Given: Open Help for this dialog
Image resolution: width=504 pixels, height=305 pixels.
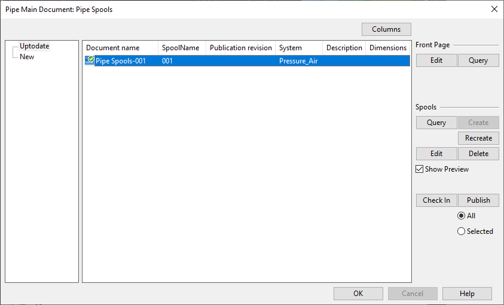Looking at the screenshot, I should (467, 294).
